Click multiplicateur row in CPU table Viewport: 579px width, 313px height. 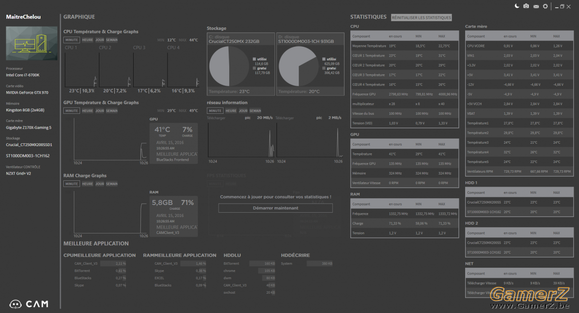coord(404,104)
